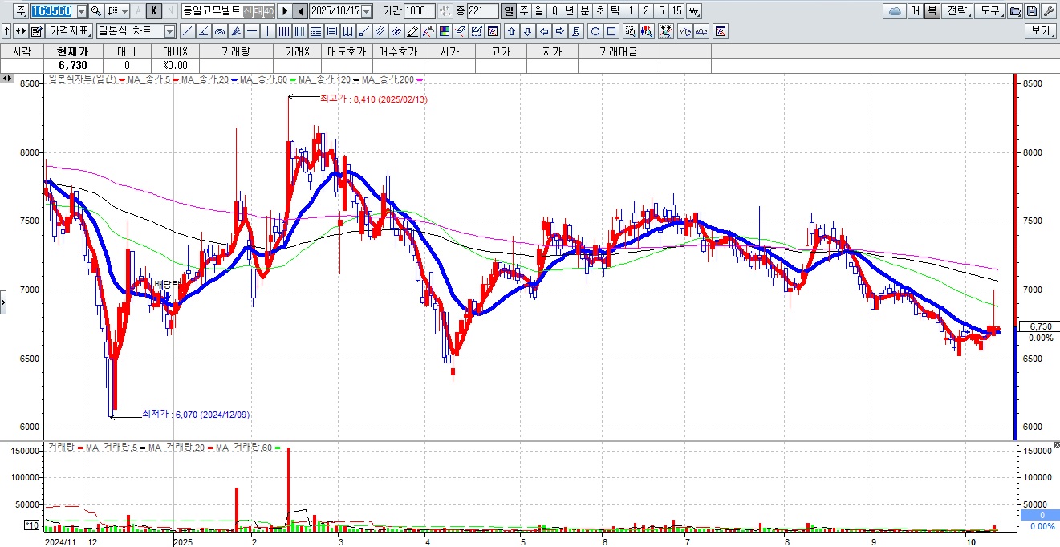The height and width of the screenshot is (547, 1060).
Task: Select the rectangle shape drawing tool
Action: coord(611,31)
